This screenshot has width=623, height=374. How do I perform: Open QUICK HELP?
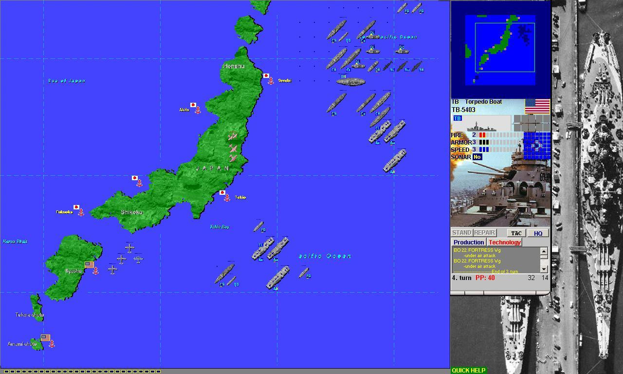click(468, 370)
